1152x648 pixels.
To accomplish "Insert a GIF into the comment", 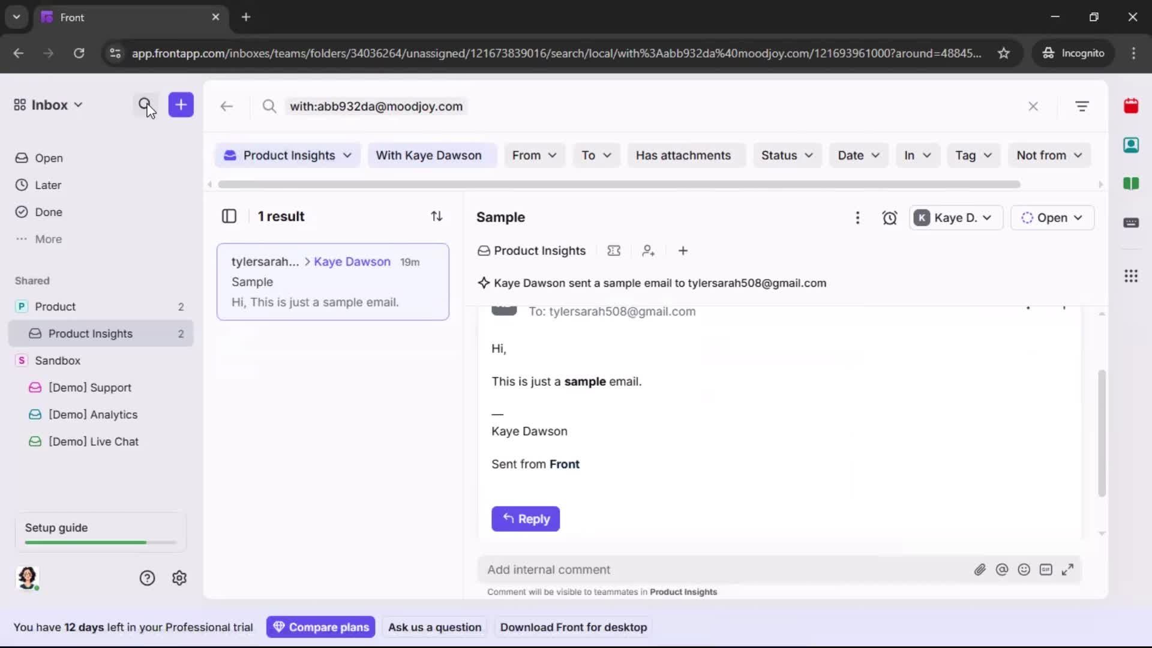I will coord(1046,569).
